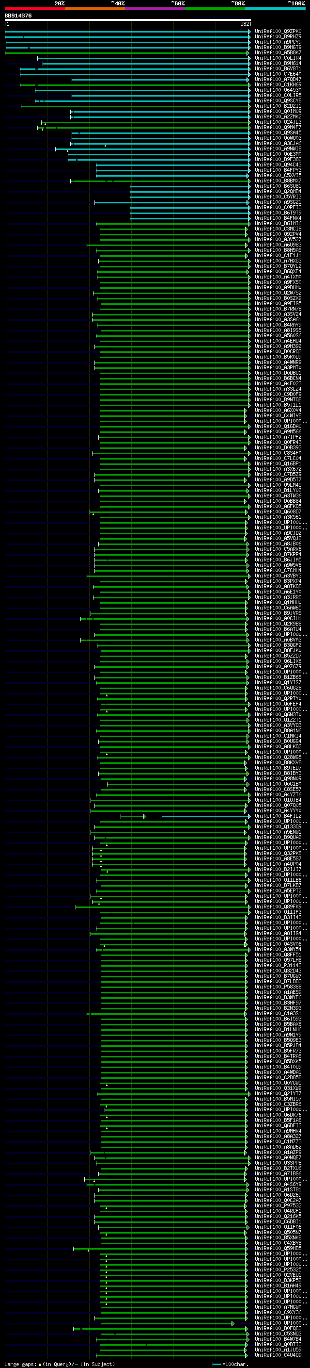Open hit UniRef100_B9RHZ9
The image size is (310, 1368).
[x=278, y=37]
